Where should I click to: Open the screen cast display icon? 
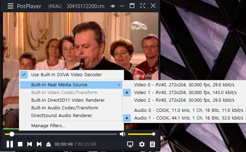point(130,144)
